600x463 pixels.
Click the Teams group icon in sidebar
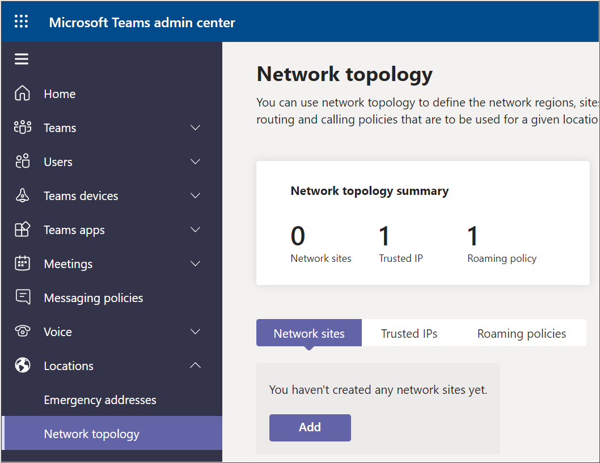[x=23, y=128]
